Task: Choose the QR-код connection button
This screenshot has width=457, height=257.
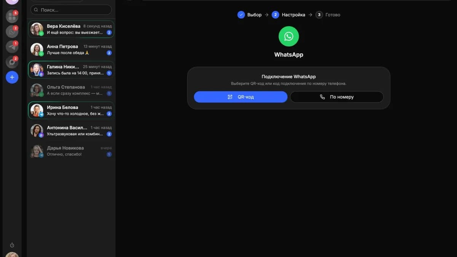Action: click(241, 97)
